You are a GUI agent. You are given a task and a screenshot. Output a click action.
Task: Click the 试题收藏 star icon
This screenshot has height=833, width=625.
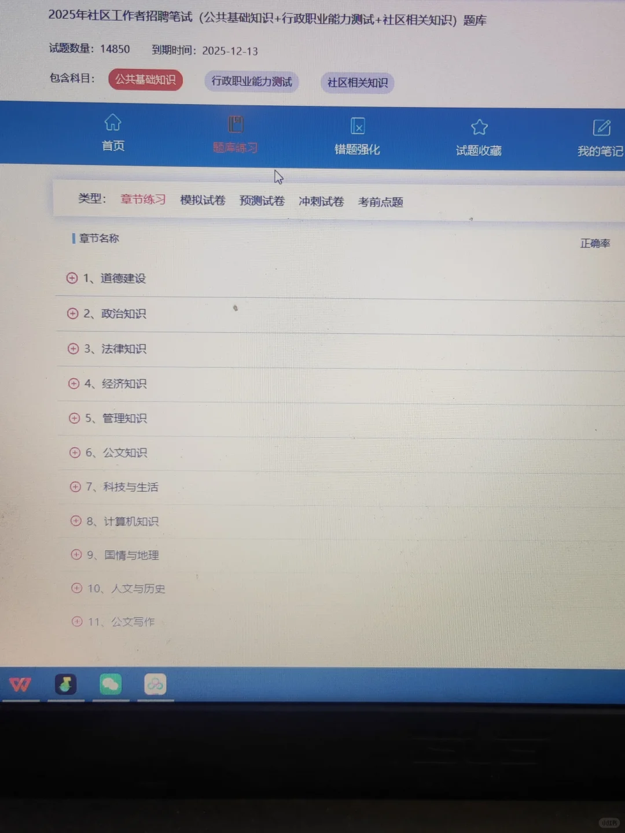(x=479, y=127)
